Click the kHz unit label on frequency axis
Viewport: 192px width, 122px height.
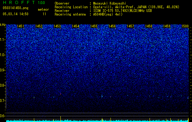(x=3, y=25)
